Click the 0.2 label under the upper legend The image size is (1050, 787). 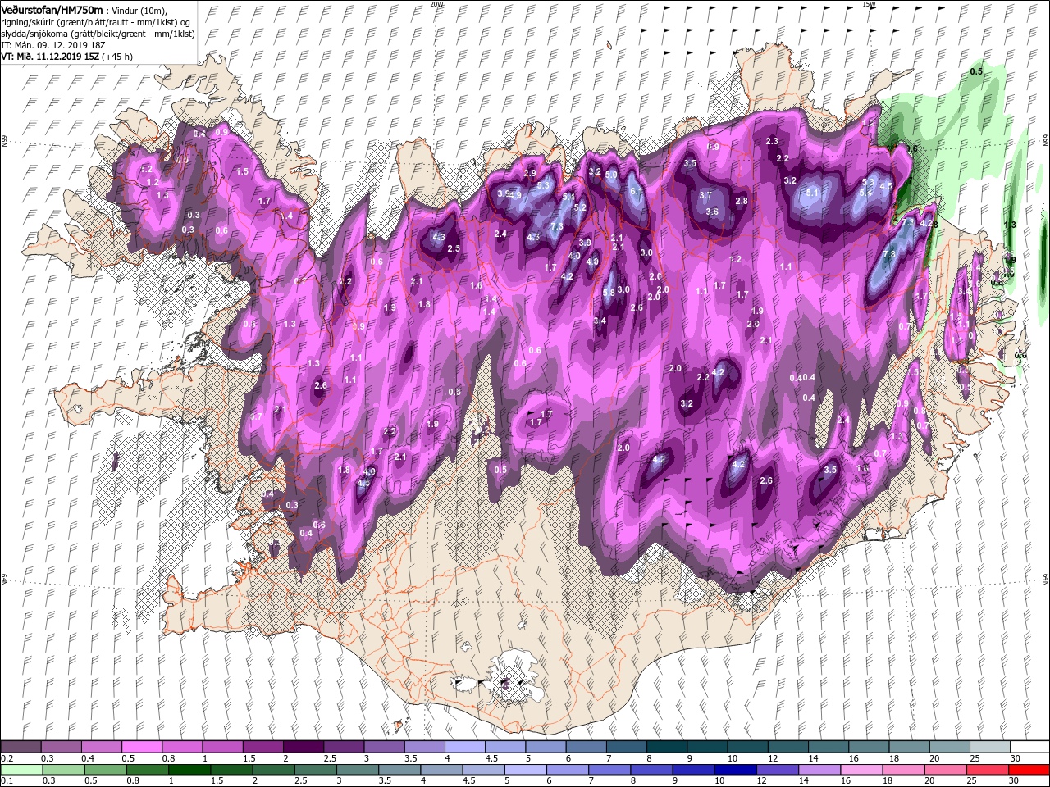click(x=7, y=758)
